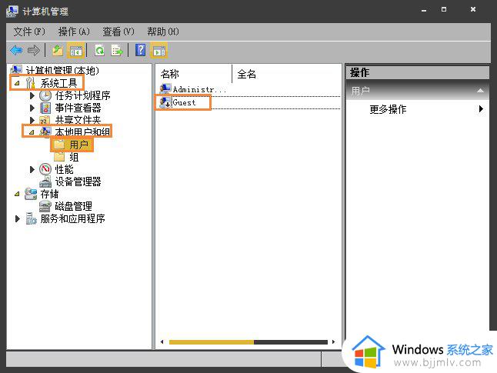Open the Help question mark icon

[141, 50]
